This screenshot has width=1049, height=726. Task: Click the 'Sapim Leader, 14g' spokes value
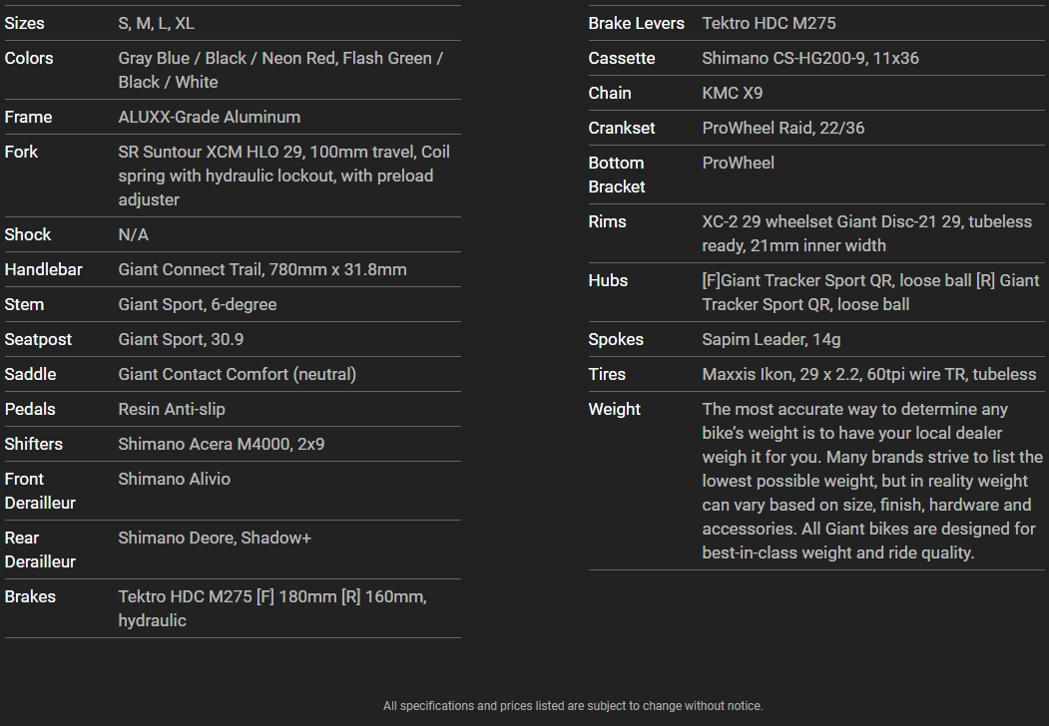pyautogui.click(x=772, y=339)
